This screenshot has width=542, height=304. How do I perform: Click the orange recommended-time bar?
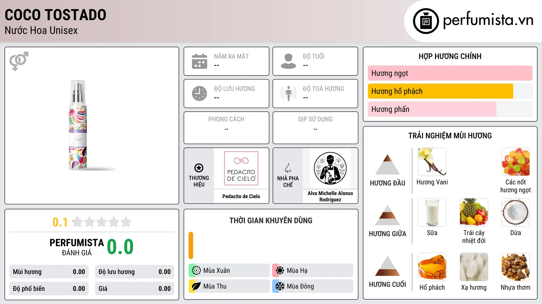[191, 245]
